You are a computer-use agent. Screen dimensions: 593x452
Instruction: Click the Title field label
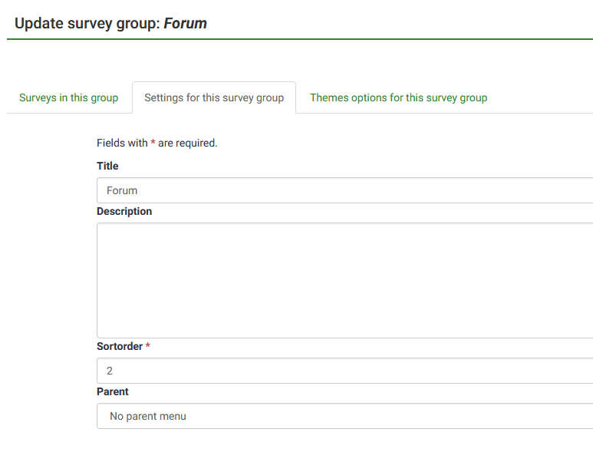[107, 166]
